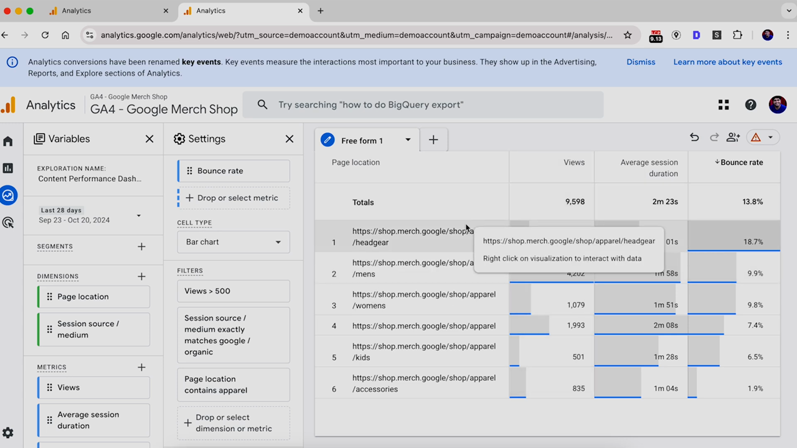Open the Views > 500 filter
Image resolution: width=797 pixels, height=448 pixels.
233,291
